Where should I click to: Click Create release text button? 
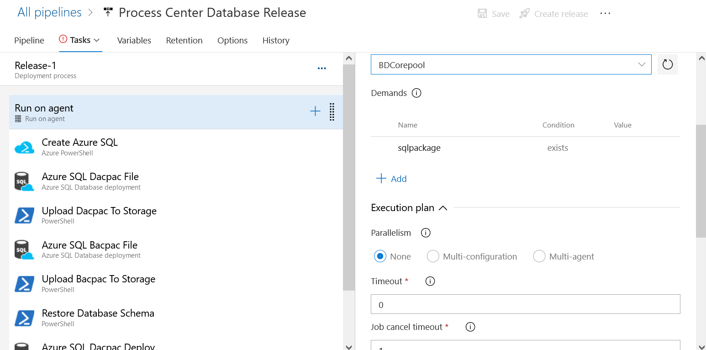(x=561, y=14)
